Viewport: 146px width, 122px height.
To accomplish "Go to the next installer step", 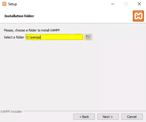I will [108, 117].
